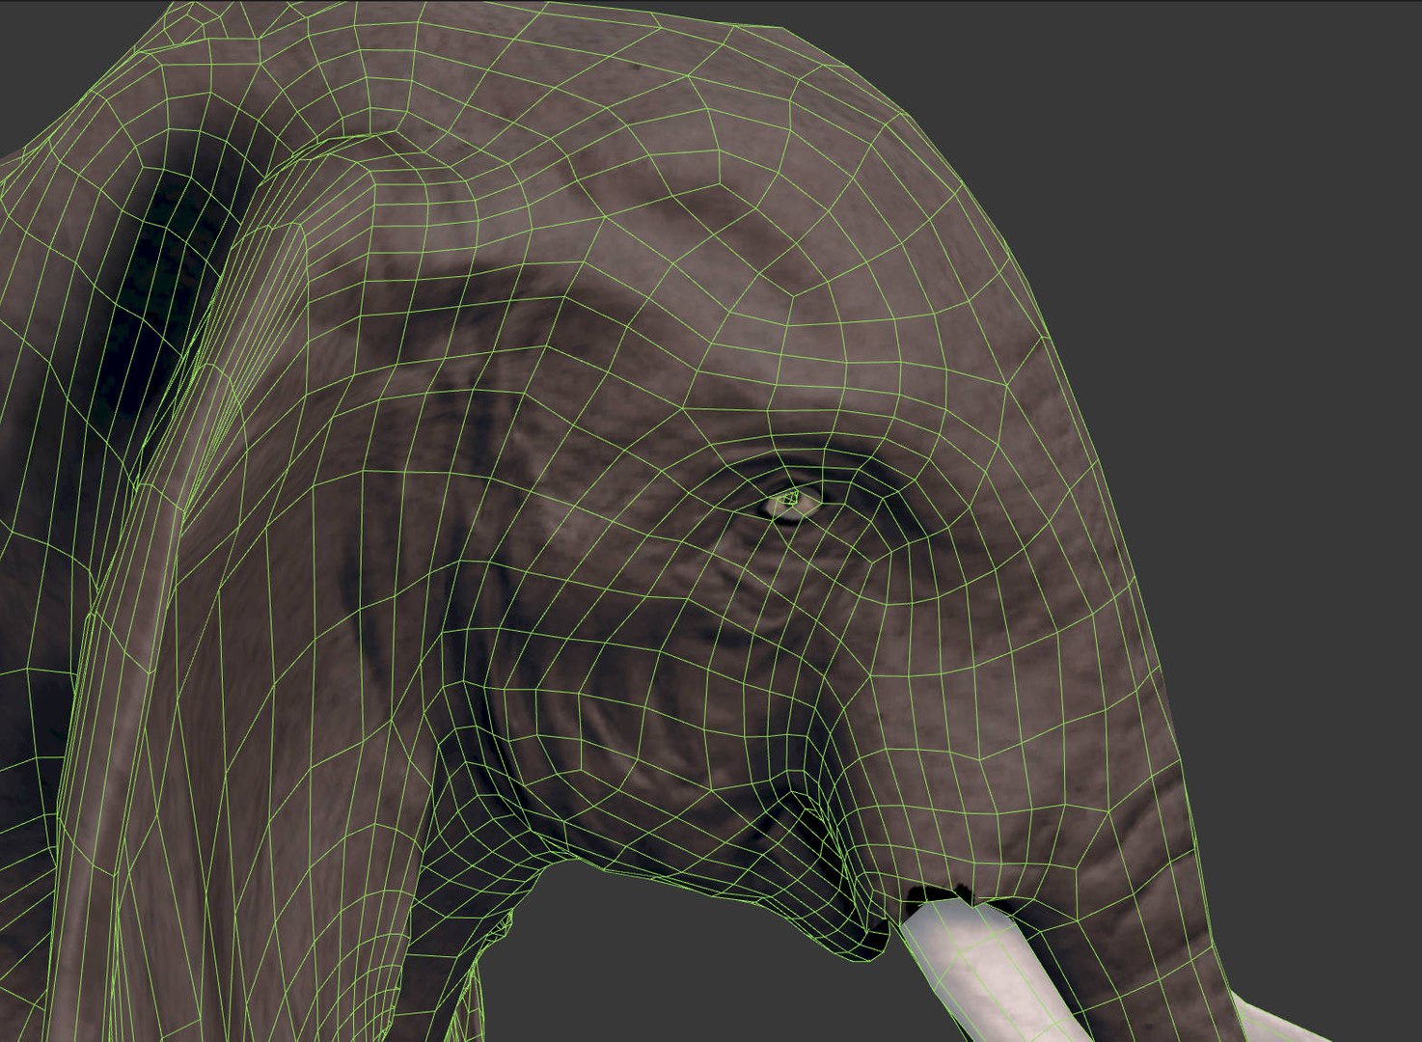Click the elephant's eye on the model
The height and width of the screenshot is (1042, 1422).
point(791,502)
